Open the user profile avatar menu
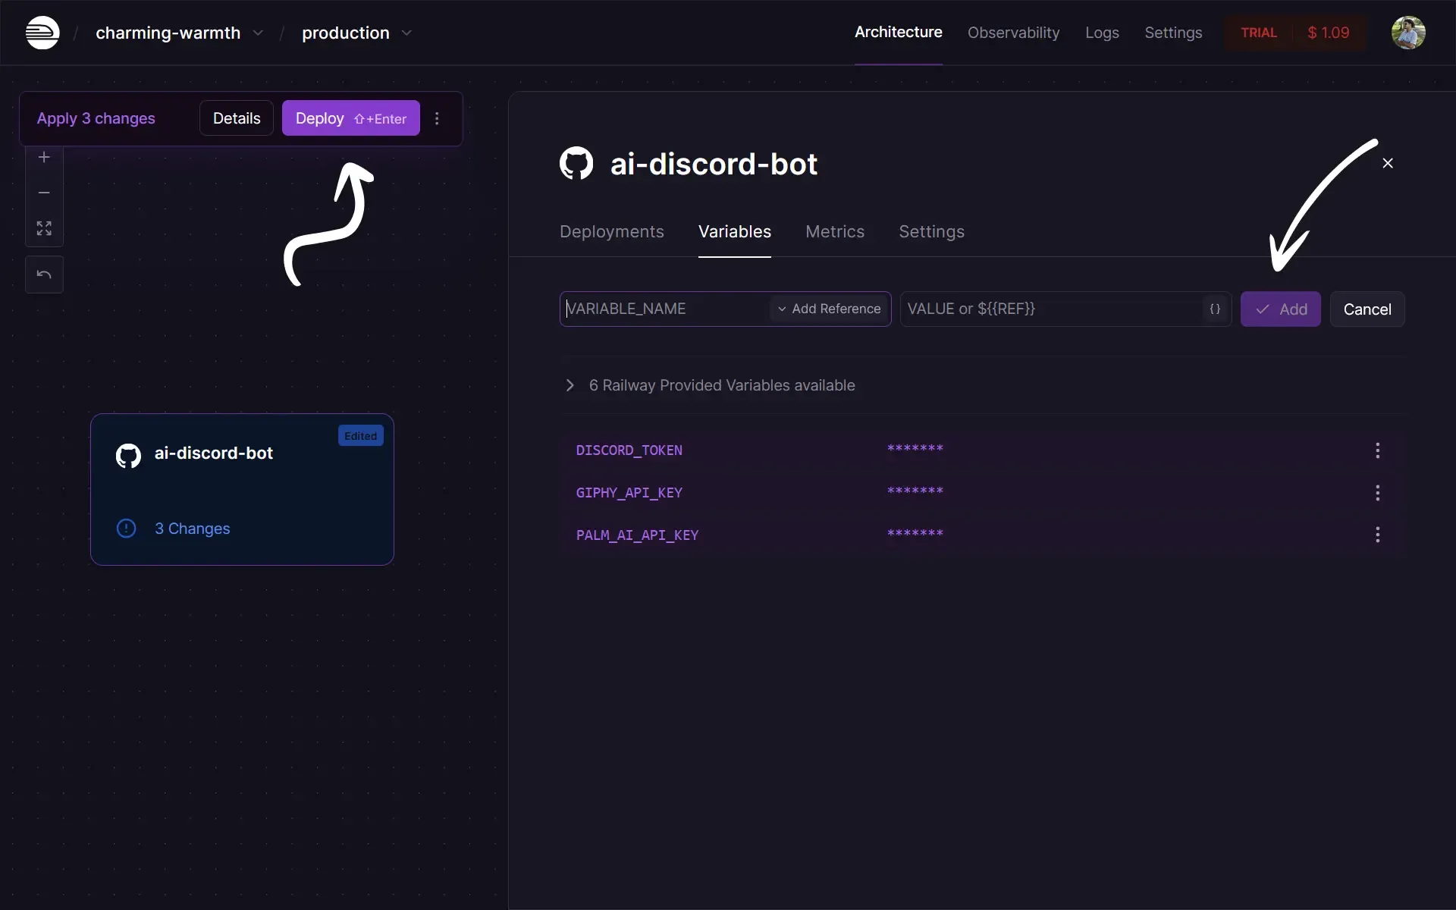 point(1407,33)
